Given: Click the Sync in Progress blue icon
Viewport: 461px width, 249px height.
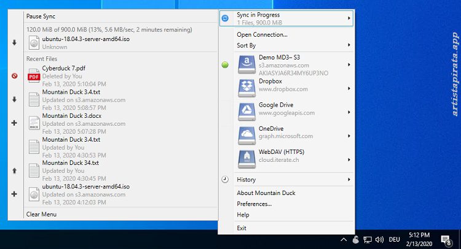Looking at the screenshot, I should coord(225,18).
